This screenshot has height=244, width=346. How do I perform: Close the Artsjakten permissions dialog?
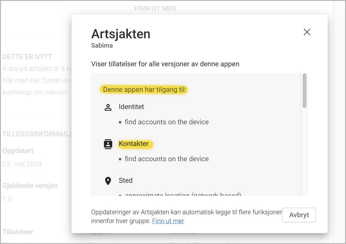307,32
